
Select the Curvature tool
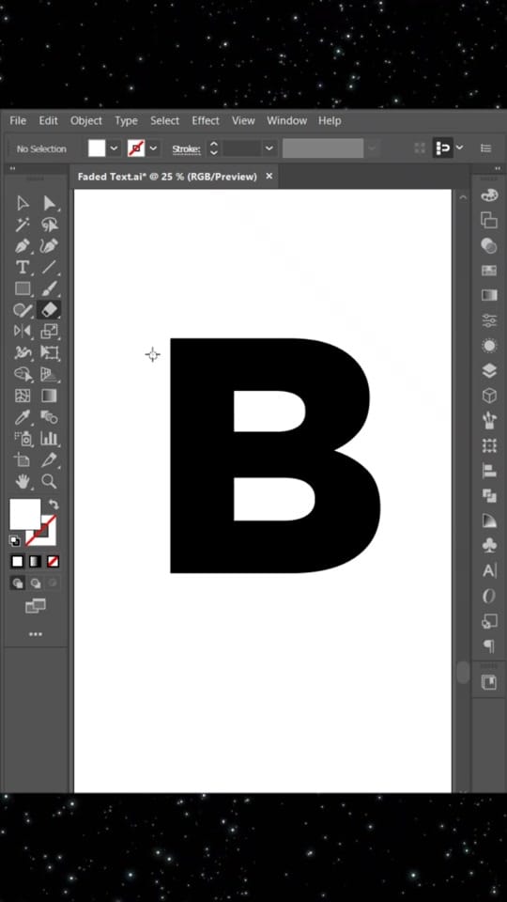[50, 246]
